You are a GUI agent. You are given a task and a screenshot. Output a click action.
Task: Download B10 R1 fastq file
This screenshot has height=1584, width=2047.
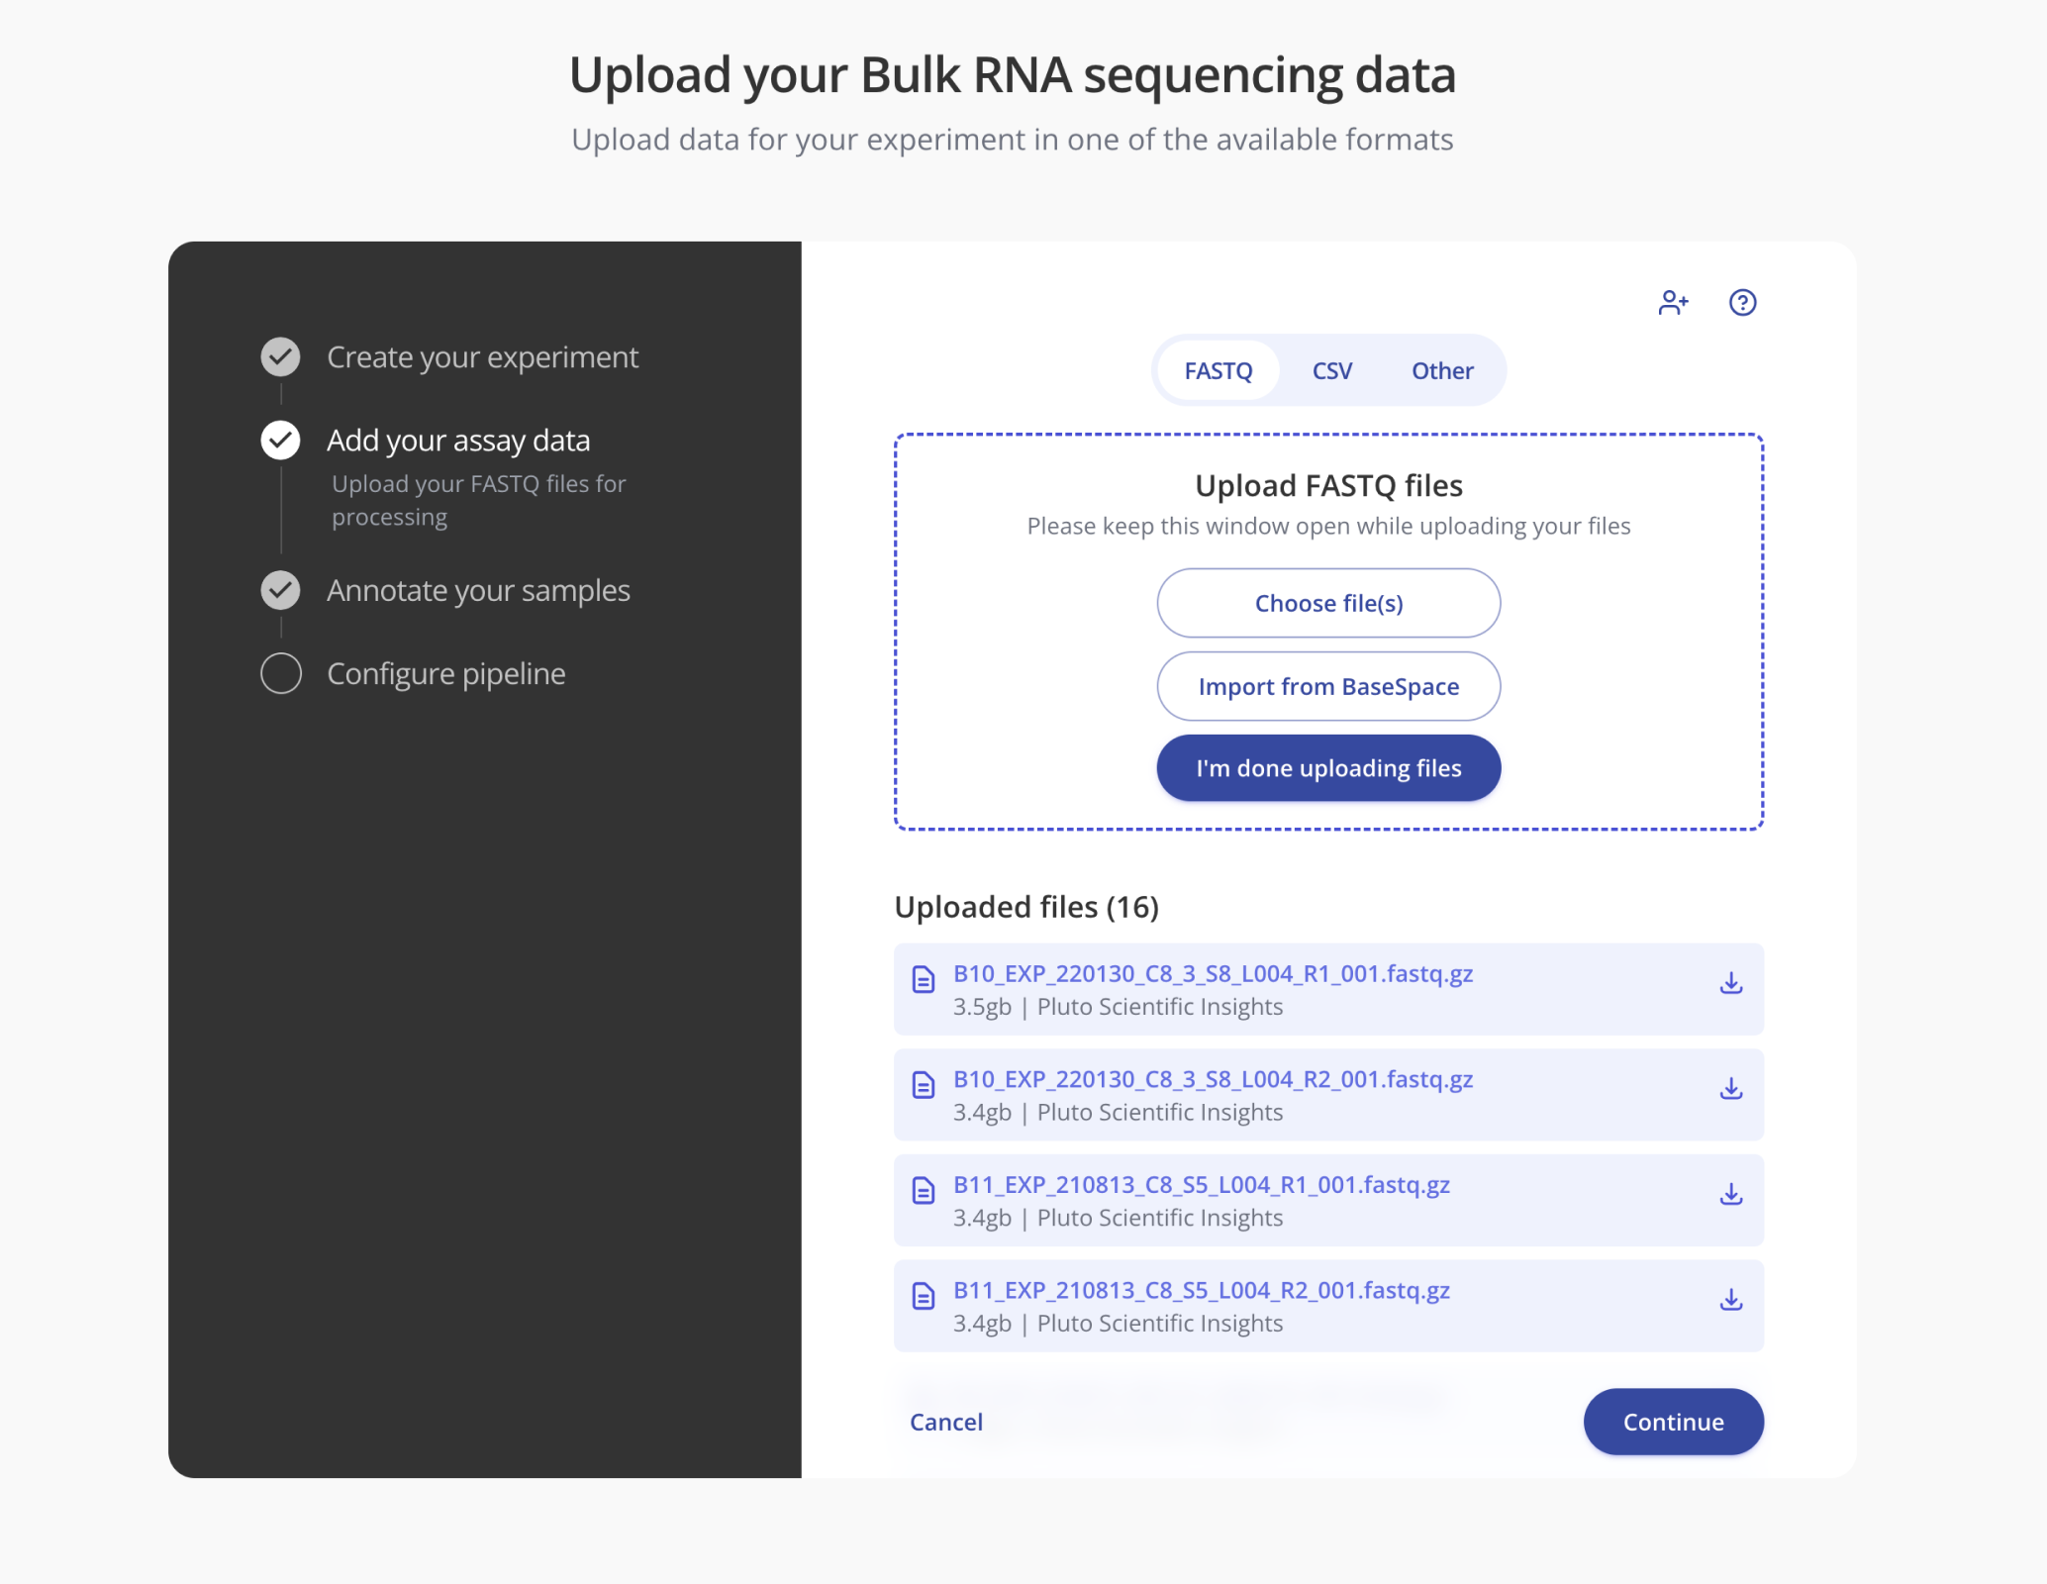point(1730,983)
